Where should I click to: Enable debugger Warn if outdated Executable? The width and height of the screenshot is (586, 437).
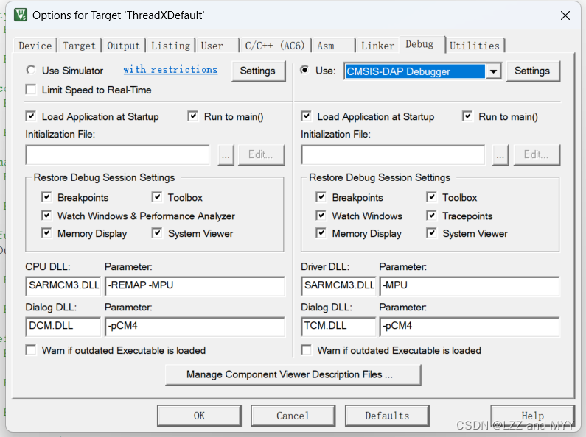coord(307,350)
